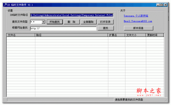
Task: Click the Email Tomosawa@163.com link
Action: [x=138, y=21]
